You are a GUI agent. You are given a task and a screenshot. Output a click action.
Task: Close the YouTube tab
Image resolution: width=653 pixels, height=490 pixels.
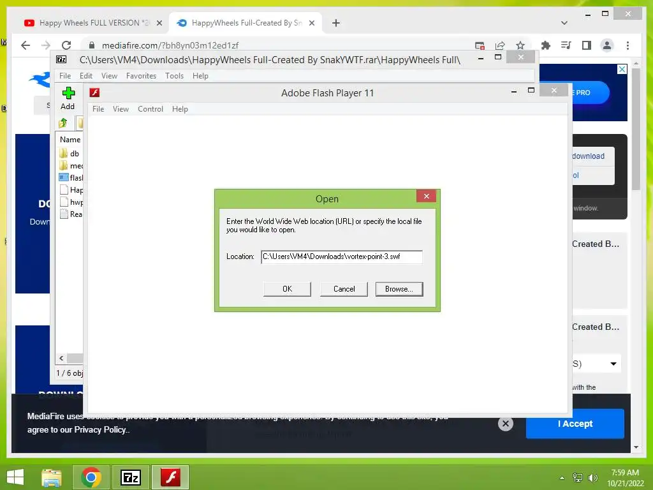coord(159,23)
